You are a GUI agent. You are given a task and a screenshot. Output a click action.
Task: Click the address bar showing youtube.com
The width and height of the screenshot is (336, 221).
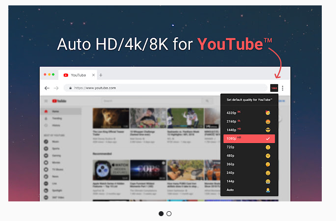click(x=166, y=88)
